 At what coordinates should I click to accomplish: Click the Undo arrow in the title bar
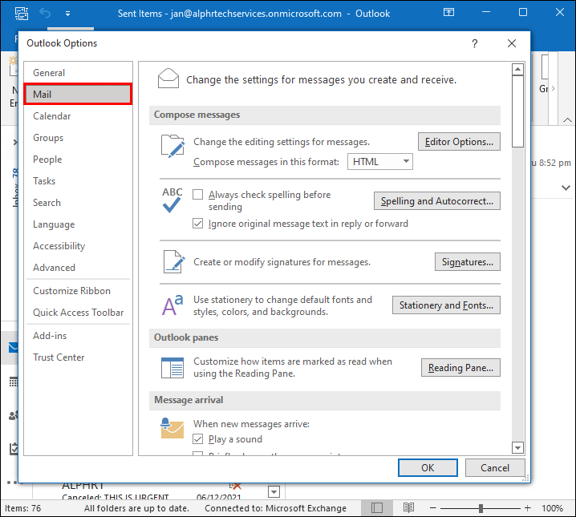45,14
